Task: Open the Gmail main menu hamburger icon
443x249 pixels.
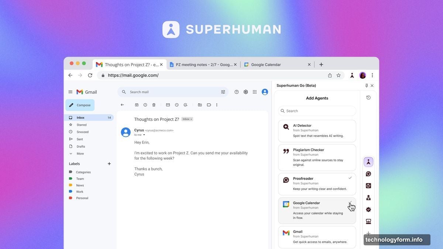Action: coord(71,92)
